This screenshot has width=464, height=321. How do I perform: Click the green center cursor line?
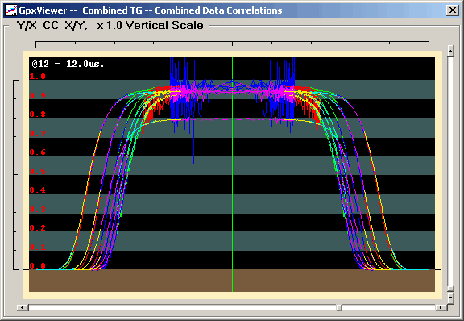[x=232, y=174]
